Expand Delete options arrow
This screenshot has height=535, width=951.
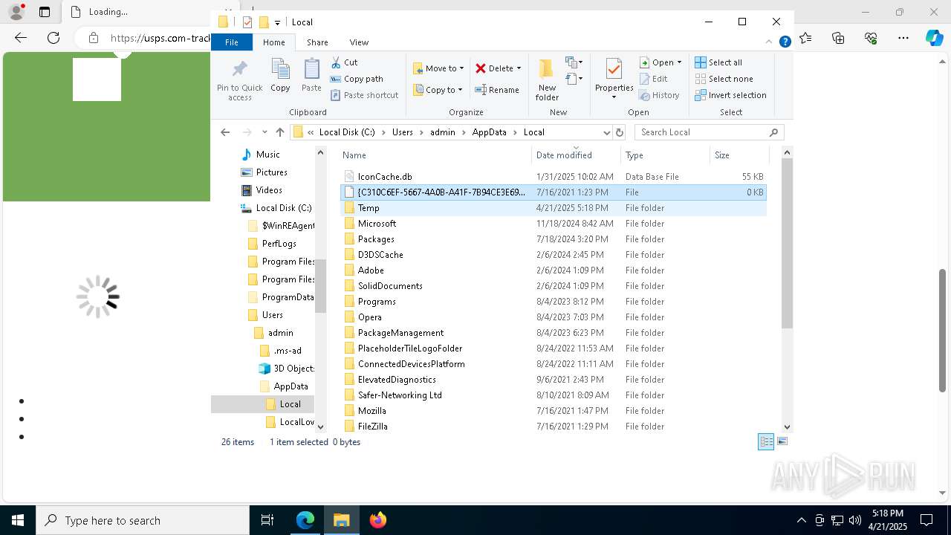(519, 68)
